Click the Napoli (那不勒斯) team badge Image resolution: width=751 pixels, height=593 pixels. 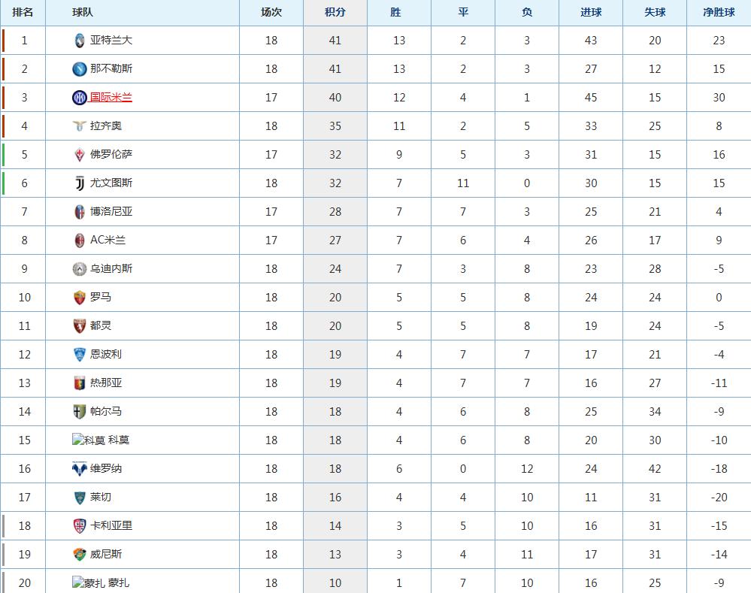click(80, 69)
